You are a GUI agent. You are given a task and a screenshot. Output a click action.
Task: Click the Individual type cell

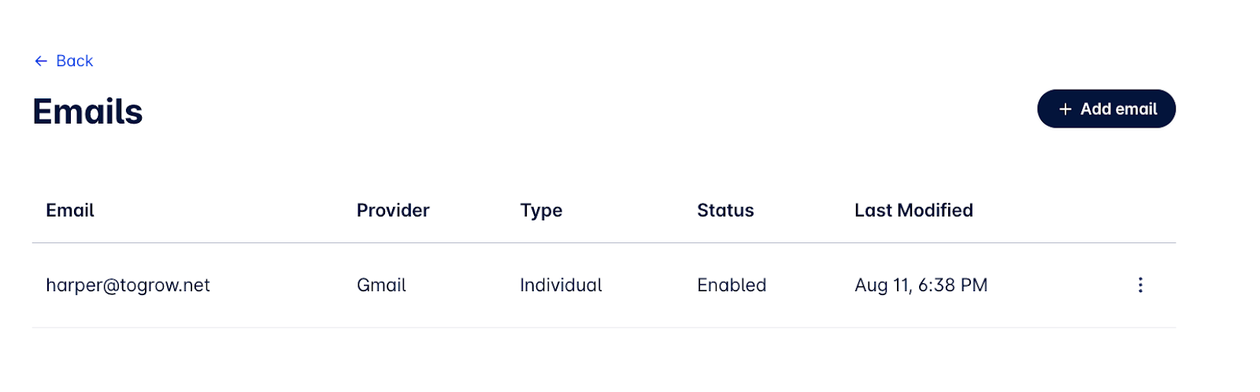[561, 285]
